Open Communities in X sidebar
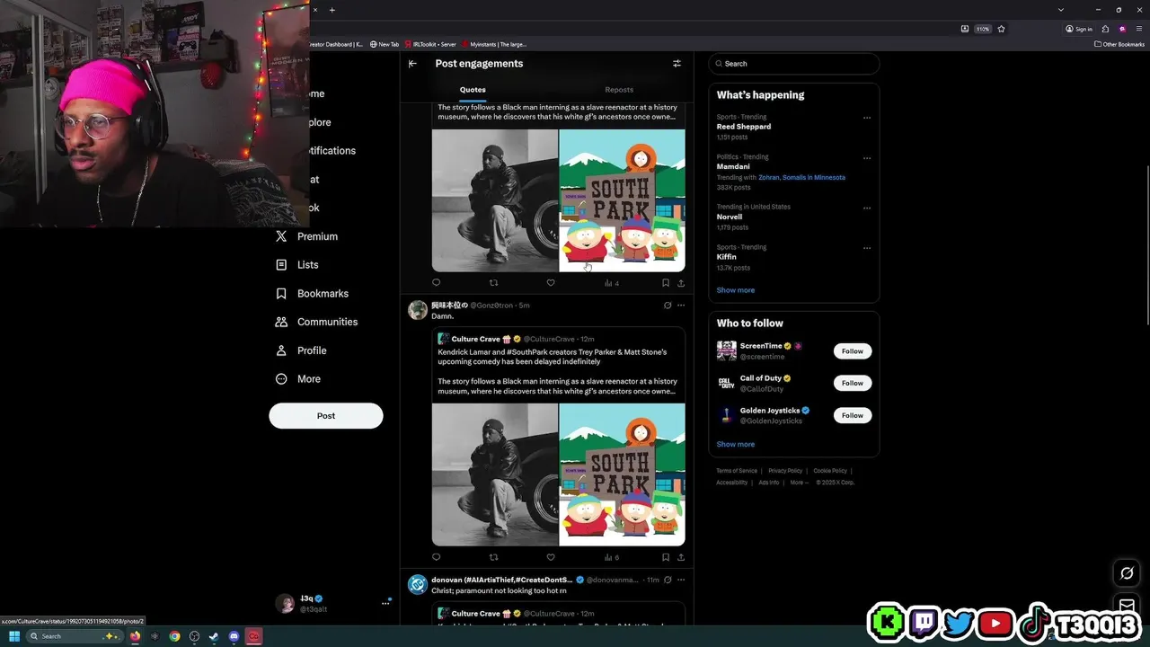Image resolution: width=1150 pixels, height=647 pixels. (x=316, y=322)
